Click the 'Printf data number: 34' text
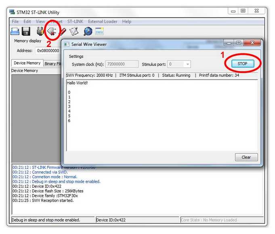 (219, 75)
